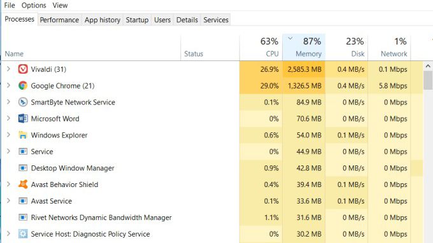
Task: Select the SmartByte Network Service name
Action: [x=73, y=102]
